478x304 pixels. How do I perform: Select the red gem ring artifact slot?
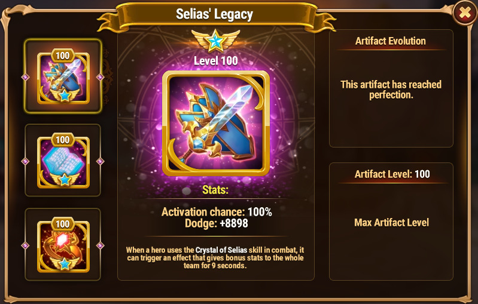63,244
